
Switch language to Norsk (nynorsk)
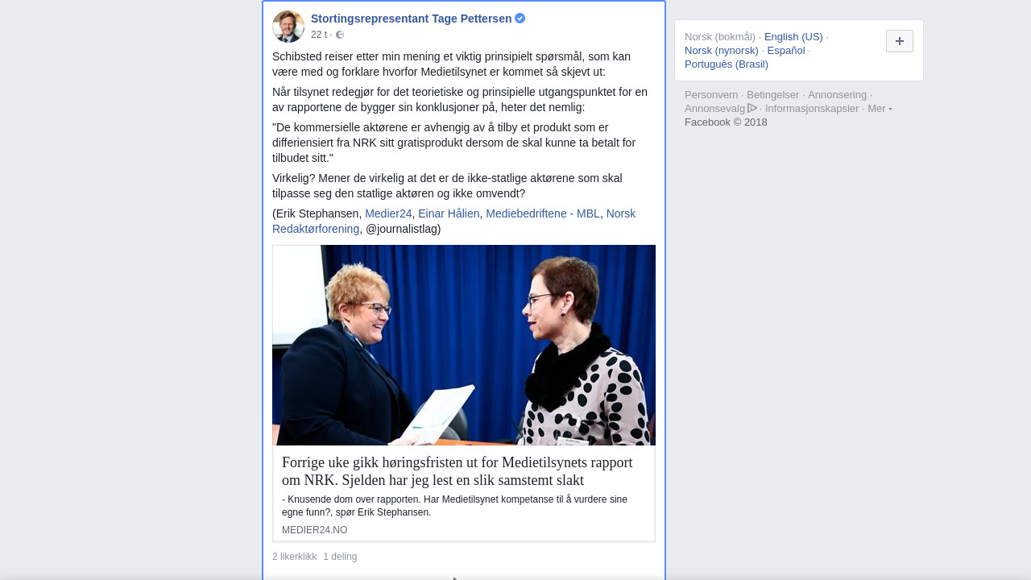[722, 51]
